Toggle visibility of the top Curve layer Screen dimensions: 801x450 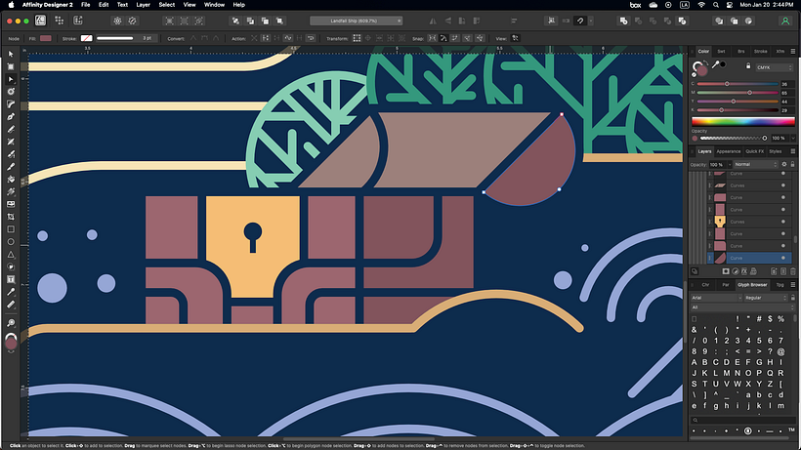(x=783, y=173)
